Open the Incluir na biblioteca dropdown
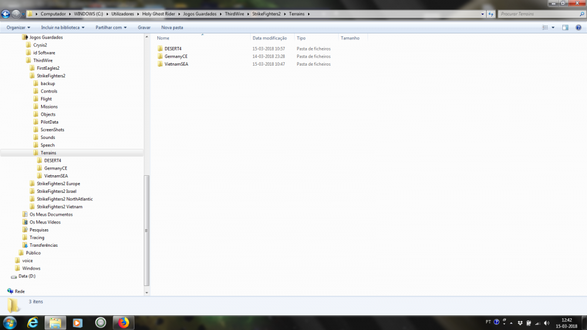 [x=63, y=28]
